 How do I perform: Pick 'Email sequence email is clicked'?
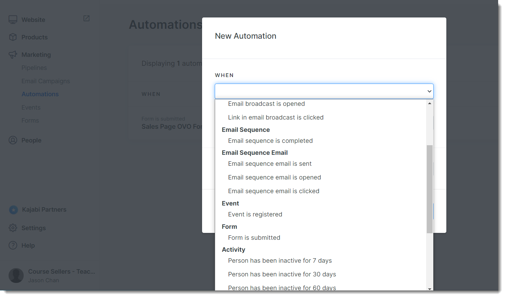pyautogui.click(x=274, y=191)
